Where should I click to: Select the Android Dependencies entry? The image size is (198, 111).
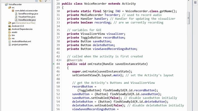click(22, 29)
